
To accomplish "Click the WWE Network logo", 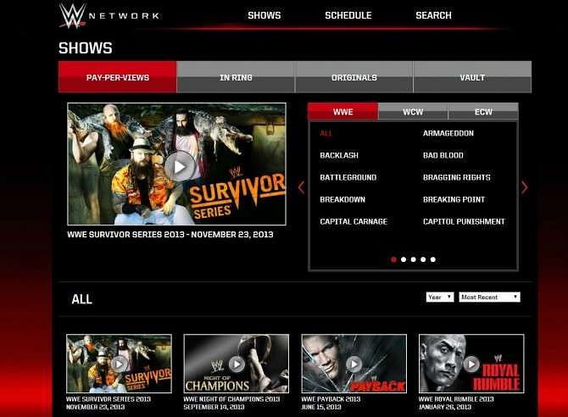I will pos(109,15).
